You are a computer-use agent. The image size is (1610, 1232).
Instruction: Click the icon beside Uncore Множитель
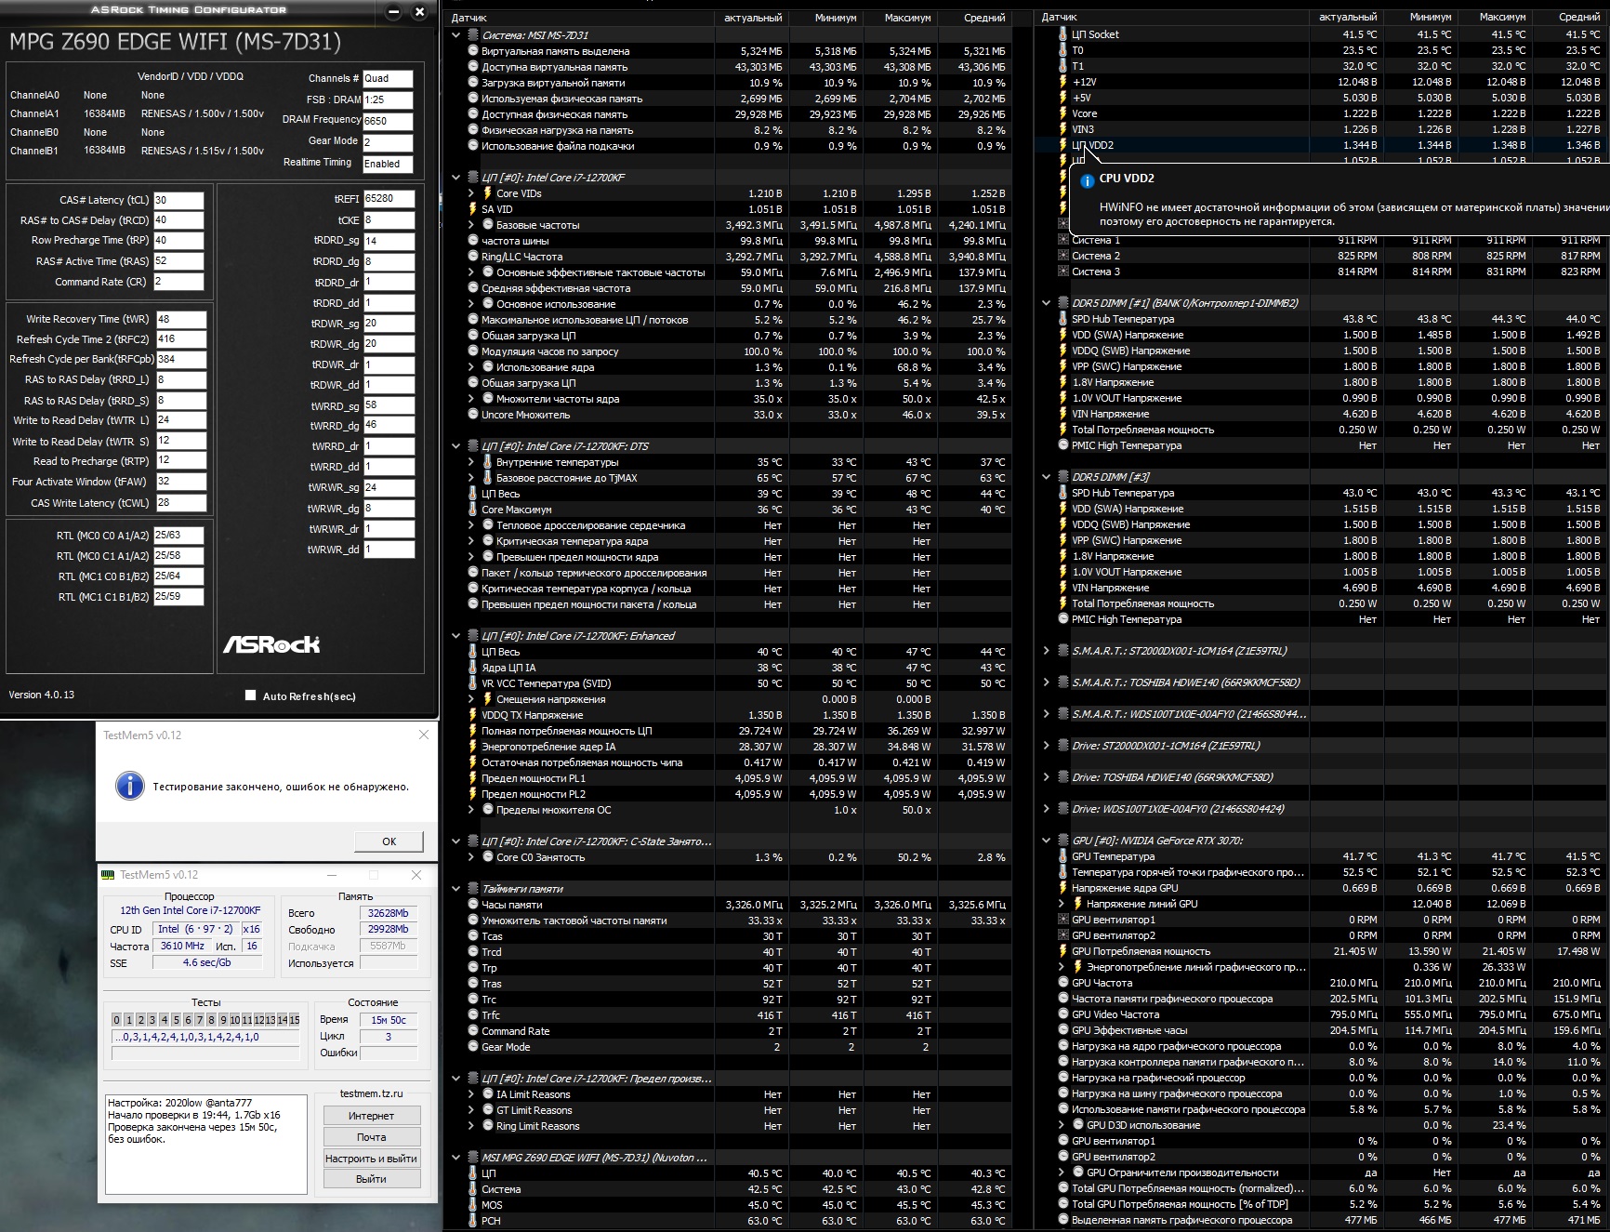click(472, 415)
